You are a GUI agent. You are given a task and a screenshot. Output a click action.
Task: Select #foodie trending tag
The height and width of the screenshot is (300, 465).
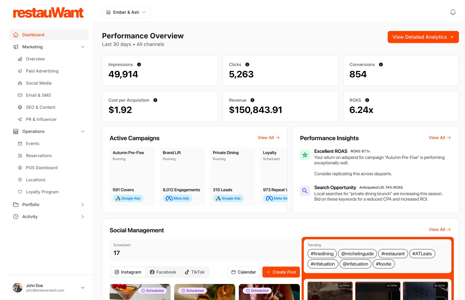point(383,264)
